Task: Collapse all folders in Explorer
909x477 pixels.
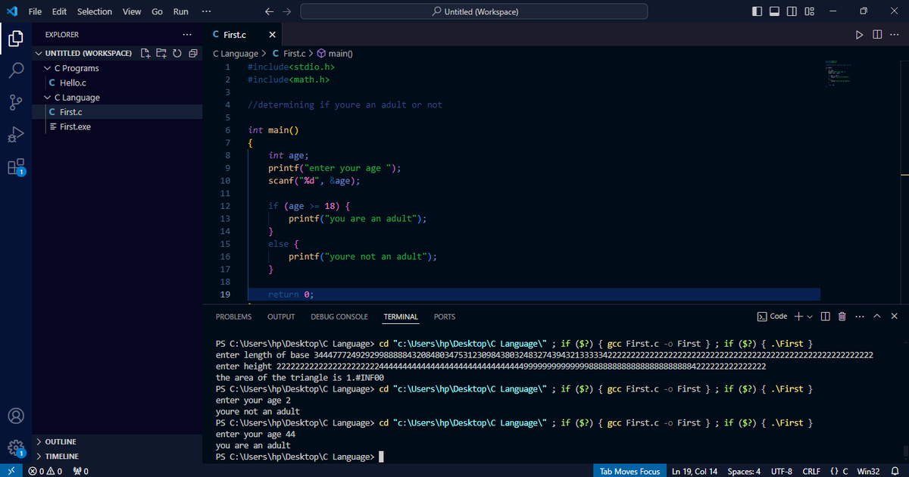Action: (192, 53)
